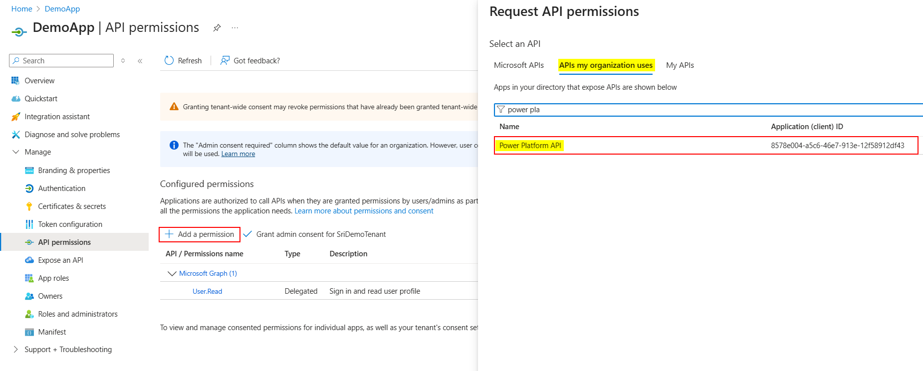Click the Token configuration bars icon
Screen dimensions: 923x371
coord(29,224)
